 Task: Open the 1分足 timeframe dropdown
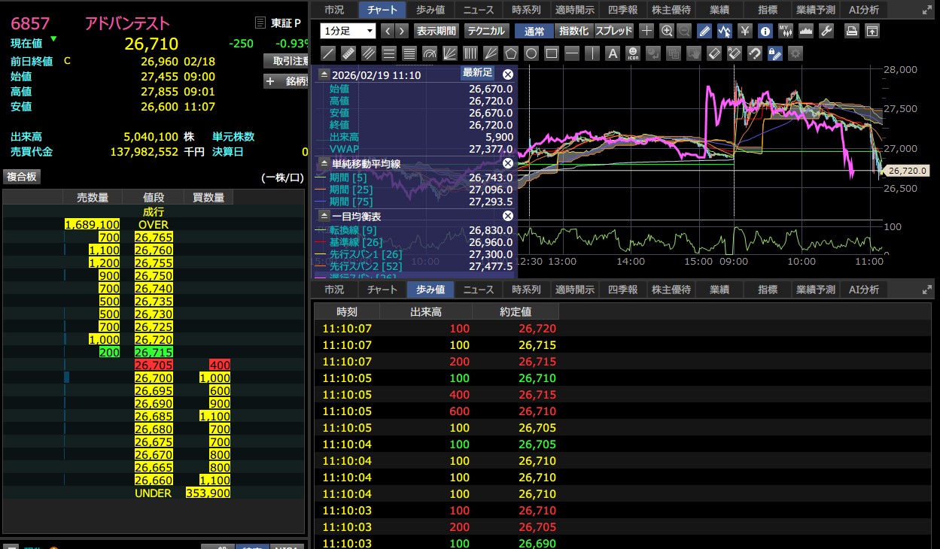[348, 31]
